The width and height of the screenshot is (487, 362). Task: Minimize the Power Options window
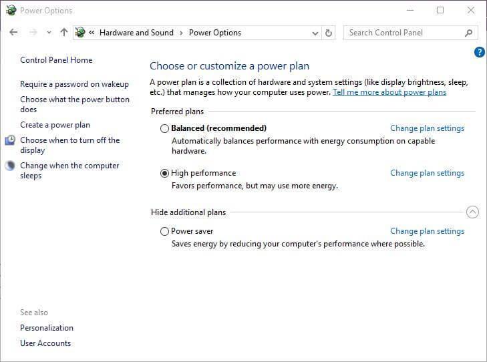[410, 10]
